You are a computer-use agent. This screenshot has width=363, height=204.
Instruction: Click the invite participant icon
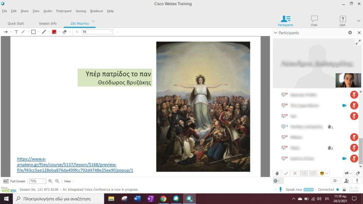(346, 181)
